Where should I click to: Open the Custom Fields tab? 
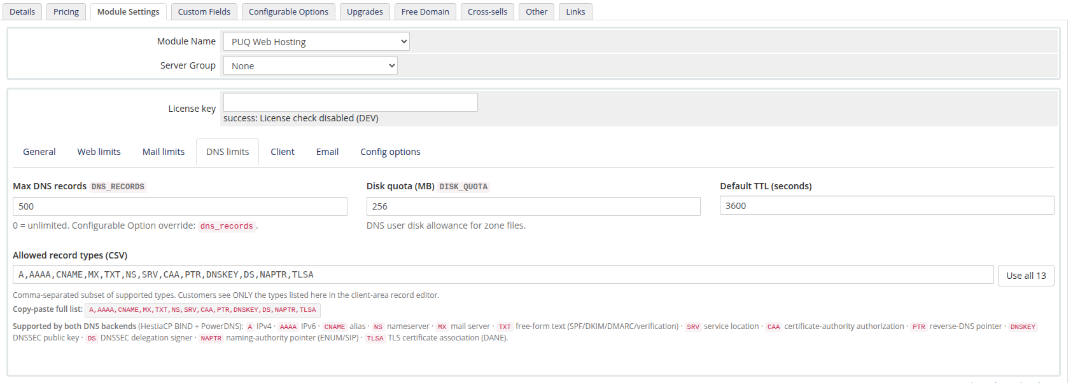point(204,11)
